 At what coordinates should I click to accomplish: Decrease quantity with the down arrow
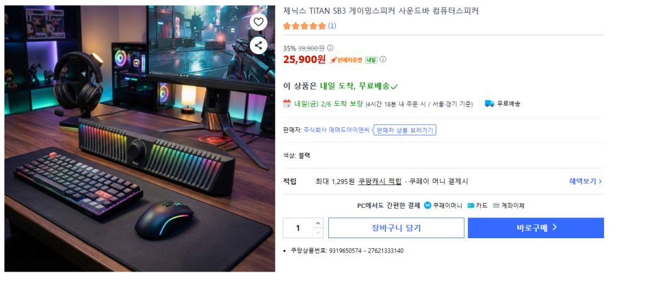click(x=318, y=233)
